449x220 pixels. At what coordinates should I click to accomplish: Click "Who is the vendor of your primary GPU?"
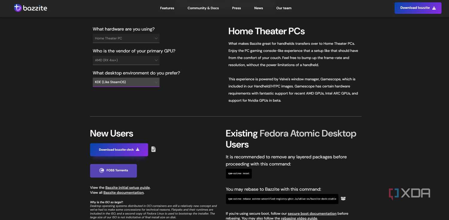click(x=134, y=51)
